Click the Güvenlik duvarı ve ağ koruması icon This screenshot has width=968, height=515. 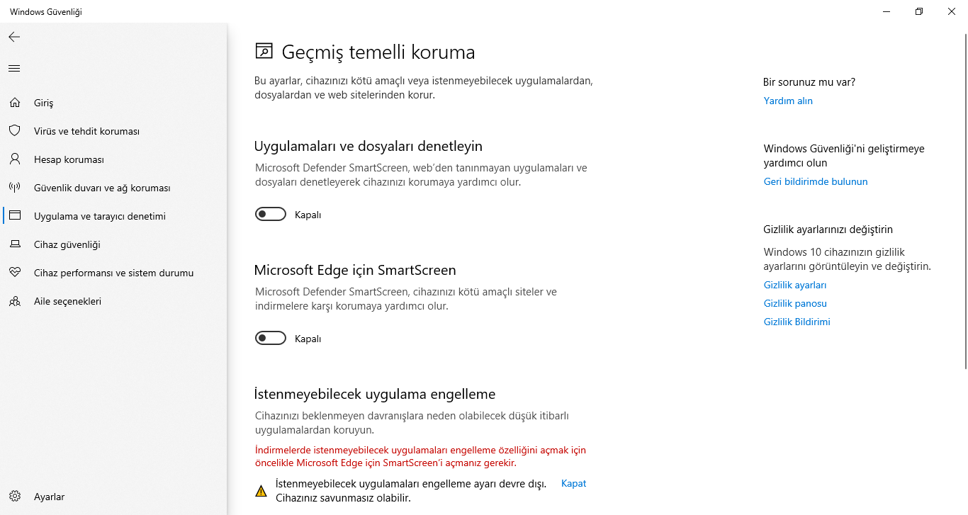[14, 188]
